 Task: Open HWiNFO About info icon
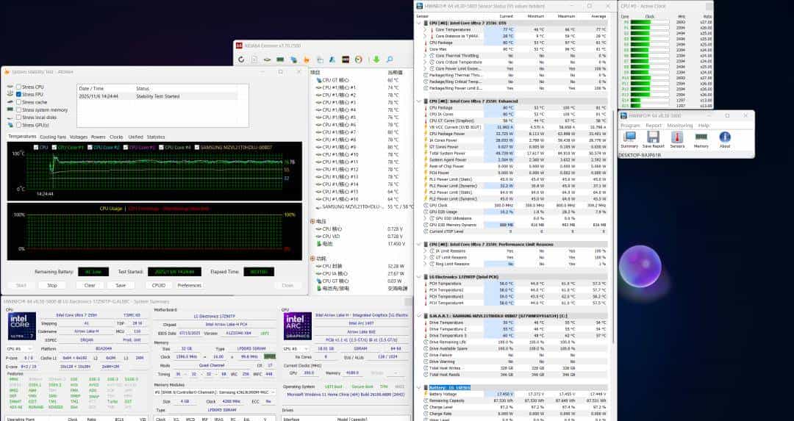tap(725, 137)
